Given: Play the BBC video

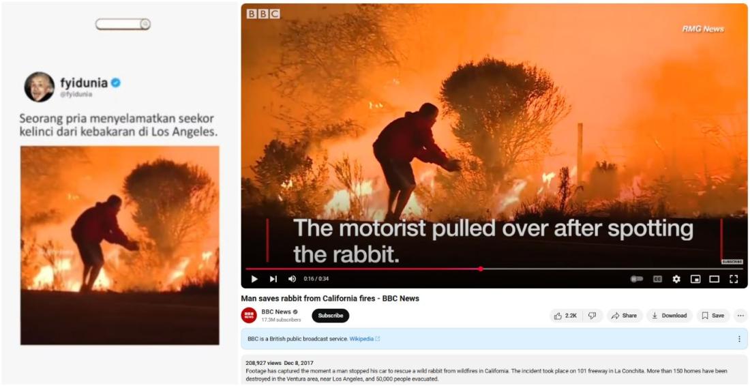Looking at the screenshot, I should 254,279.
